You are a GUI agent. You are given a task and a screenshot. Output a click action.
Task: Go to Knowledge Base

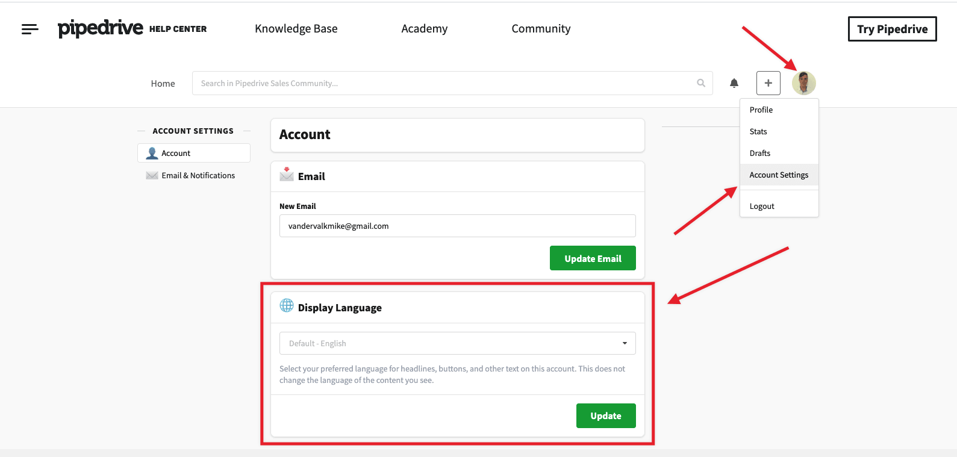[296, 29]
